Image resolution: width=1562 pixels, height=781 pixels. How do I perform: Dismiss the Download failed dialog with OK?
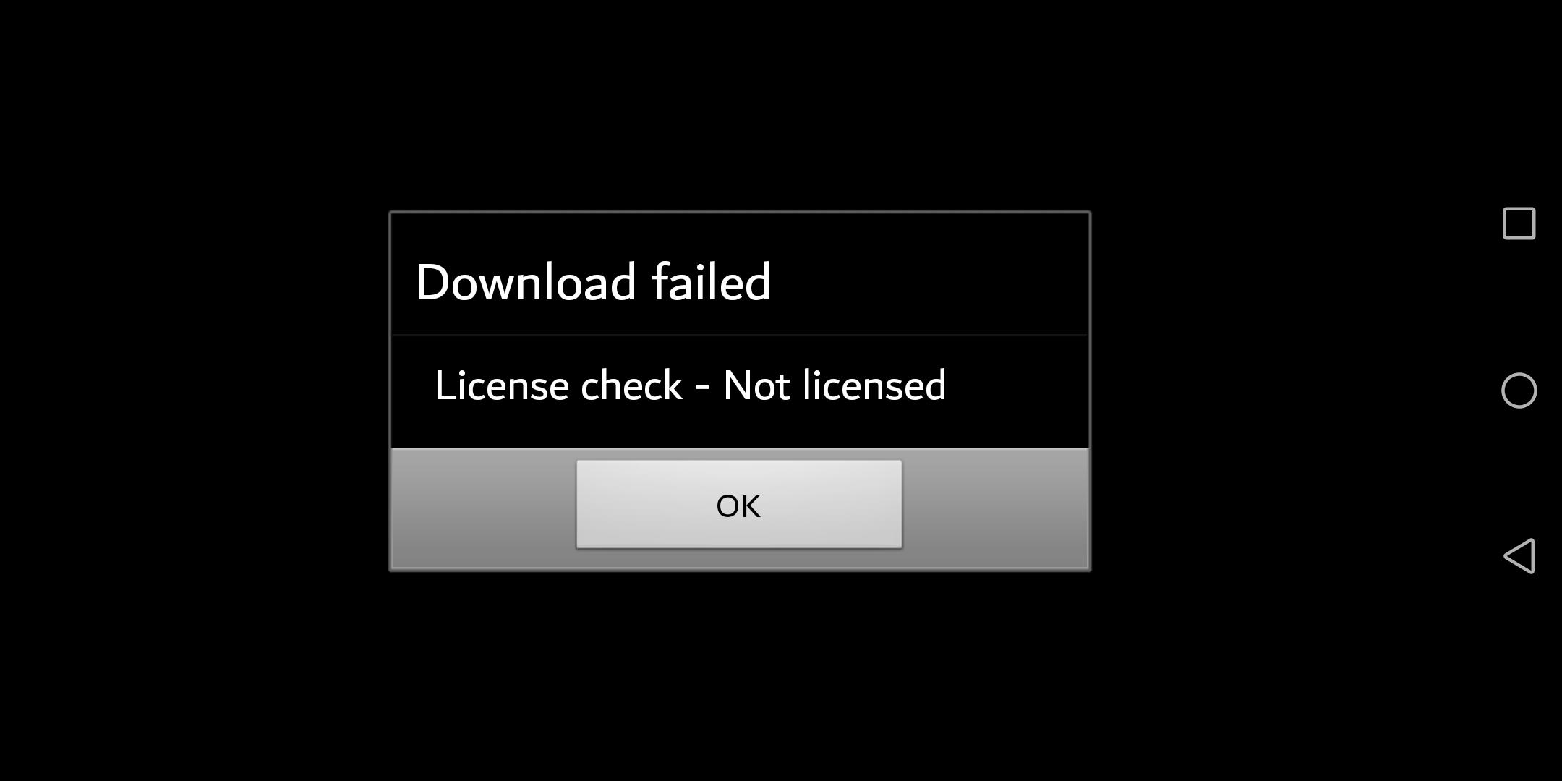tap(739, 504)
